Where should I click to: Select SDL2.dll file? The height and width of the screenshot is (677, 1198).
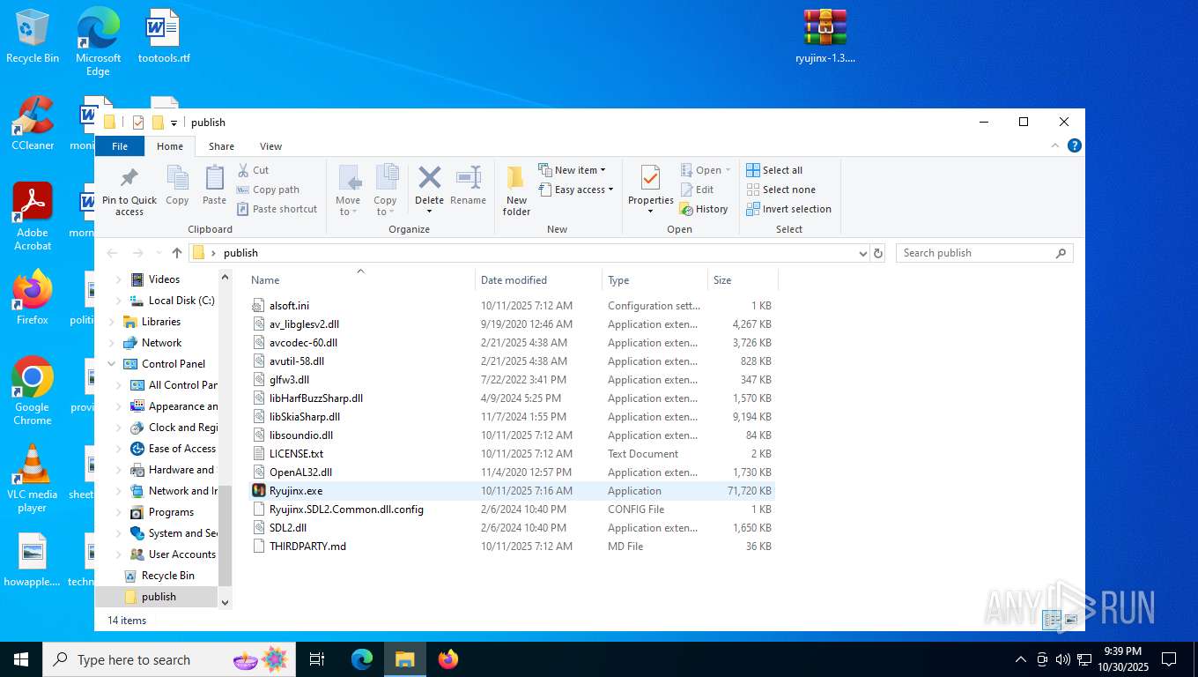pos(512,528)
